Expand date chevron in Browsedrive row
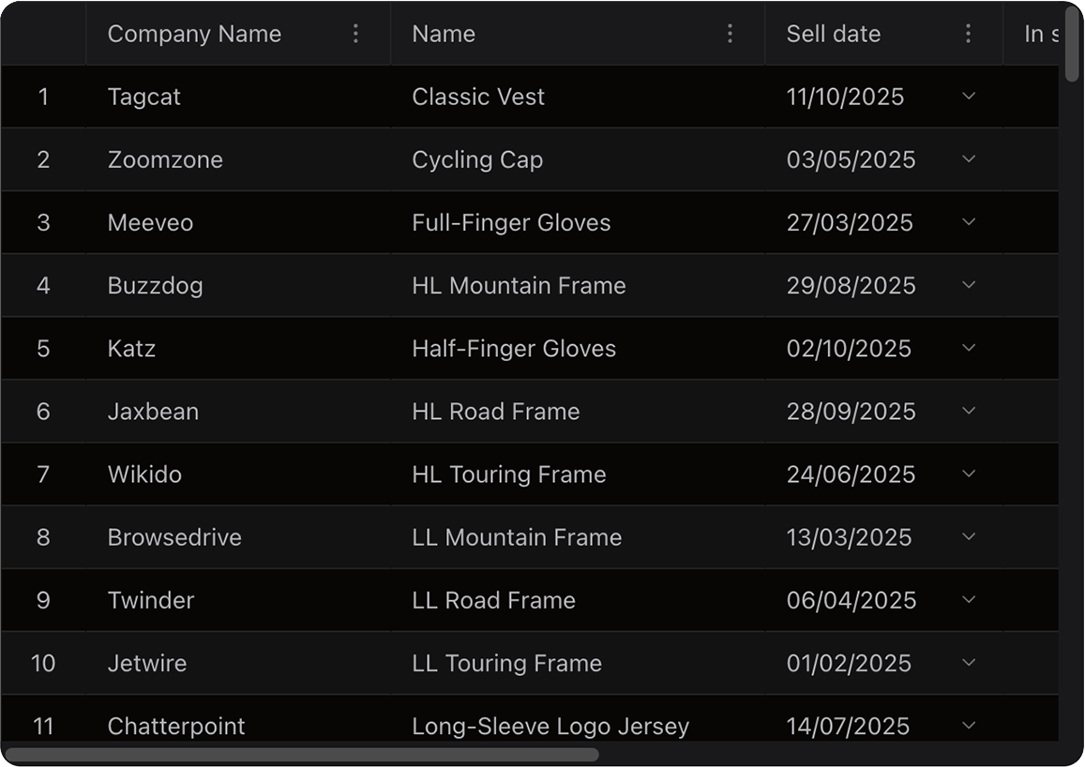Screen dimensions: 1085x767 click(969, 536)
